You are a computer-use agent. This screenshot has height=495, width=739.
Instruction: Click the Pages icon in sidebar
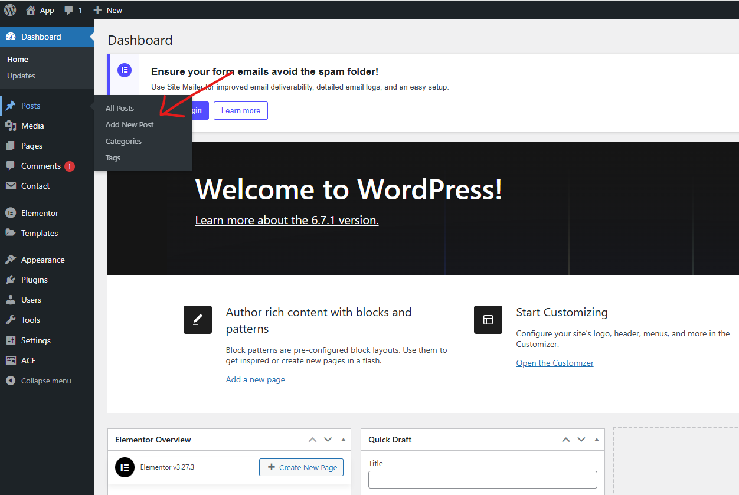pyautogui.click(x=11, y=146)
